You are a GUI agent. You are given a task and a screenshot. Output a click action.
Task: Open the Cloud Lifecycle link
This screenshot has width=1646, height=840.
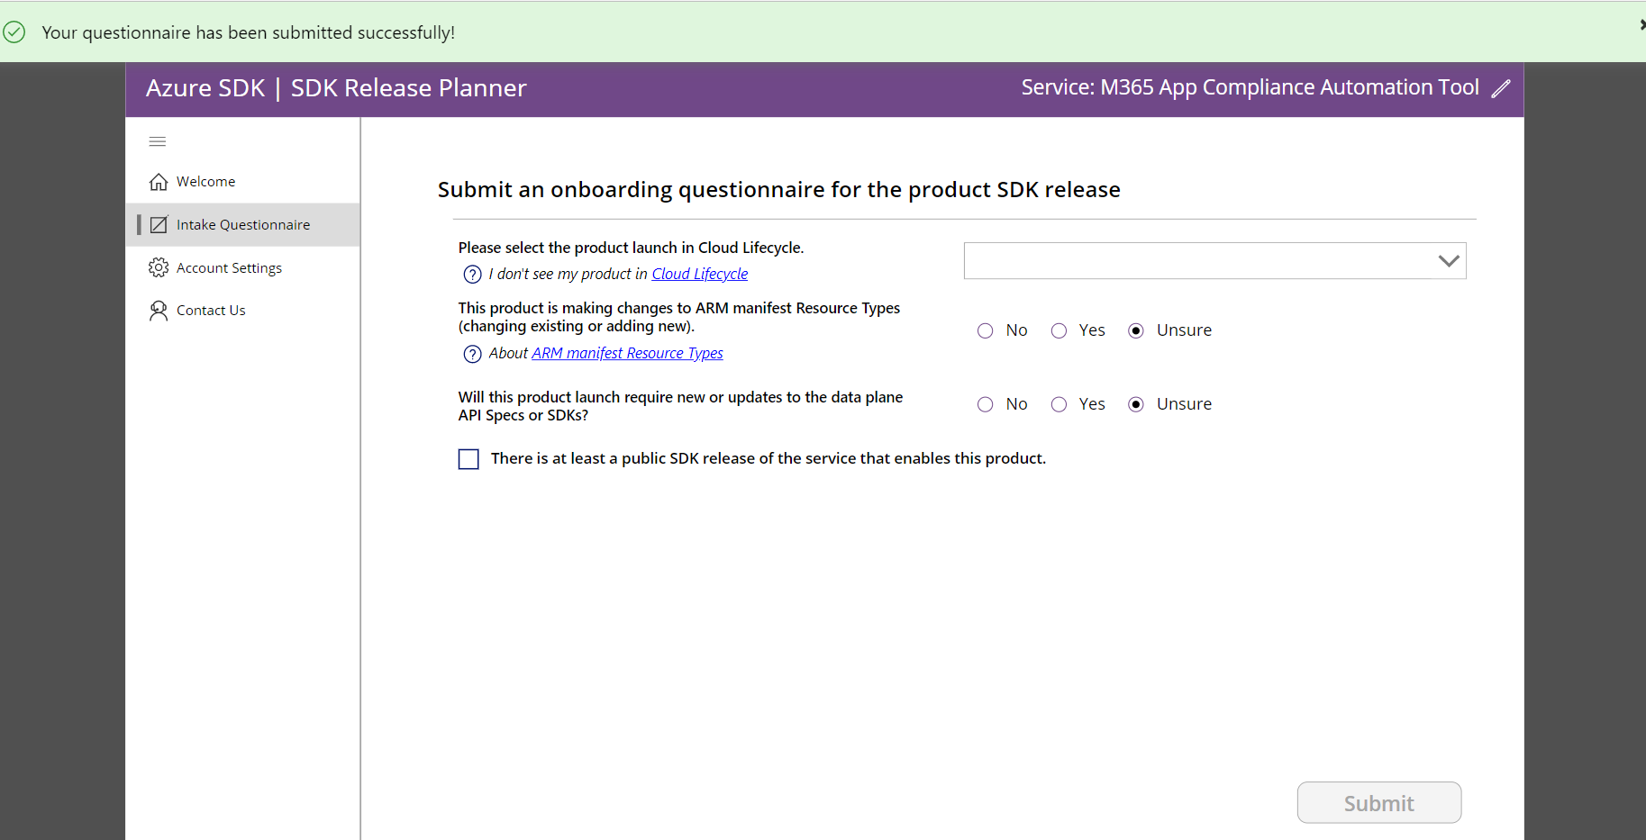700,274
